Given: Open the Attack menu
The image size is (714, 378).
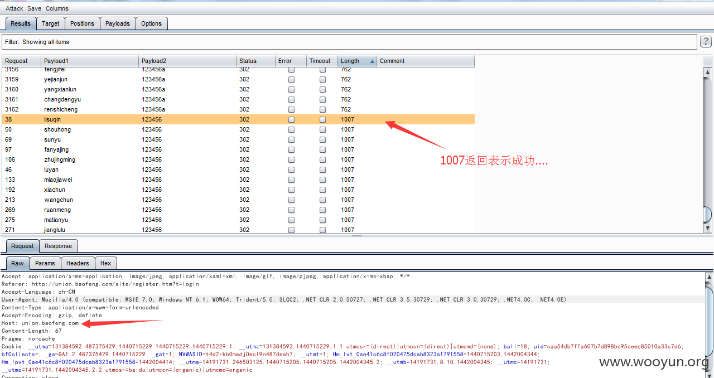Looking at the screenshot, I should click(x=15, y=8).
